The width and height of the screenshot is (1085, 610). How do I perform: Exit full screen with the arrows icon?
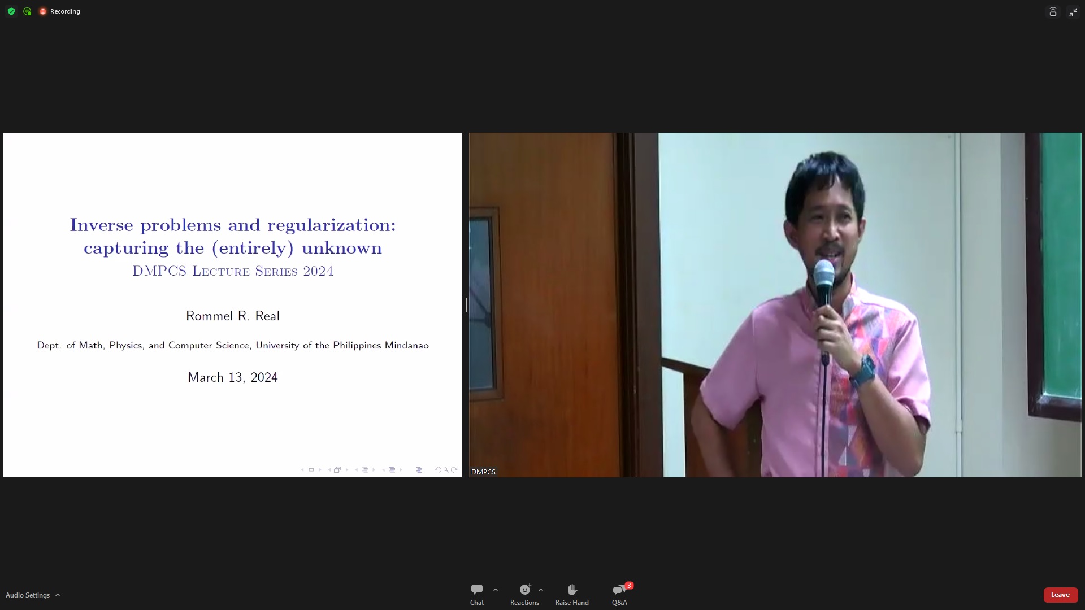click(1073, 11)
